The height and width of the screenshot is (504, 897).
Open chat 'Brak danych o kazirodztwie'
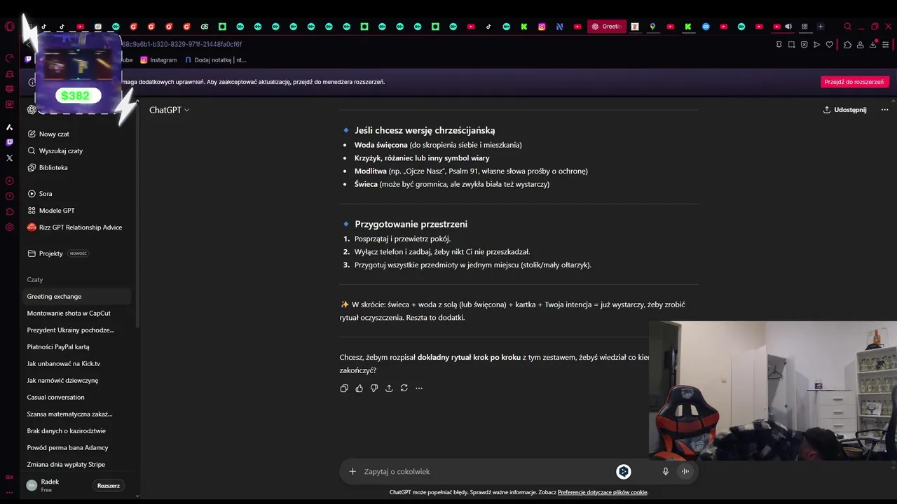tap(77, 430)
